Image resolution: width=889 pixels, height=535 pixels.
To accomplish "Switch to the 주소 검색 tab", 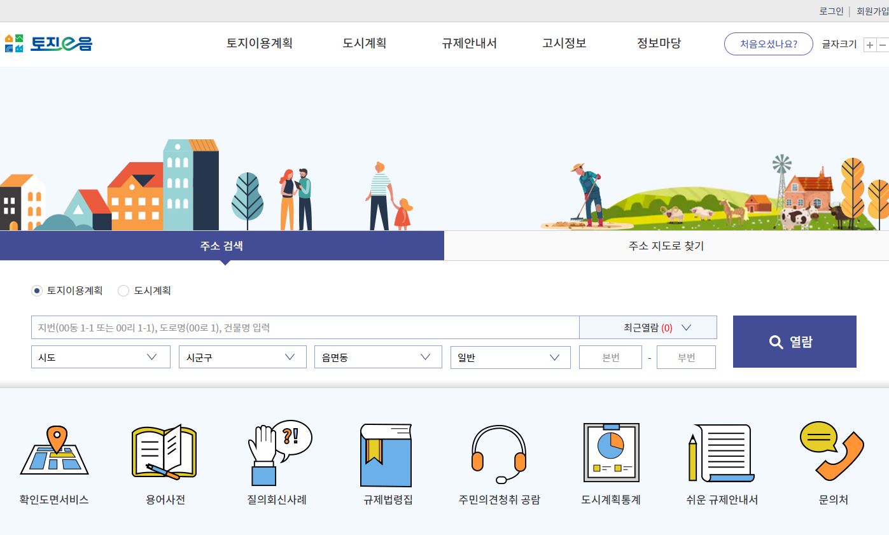I will pyautogui.click(x=222, y=246).
